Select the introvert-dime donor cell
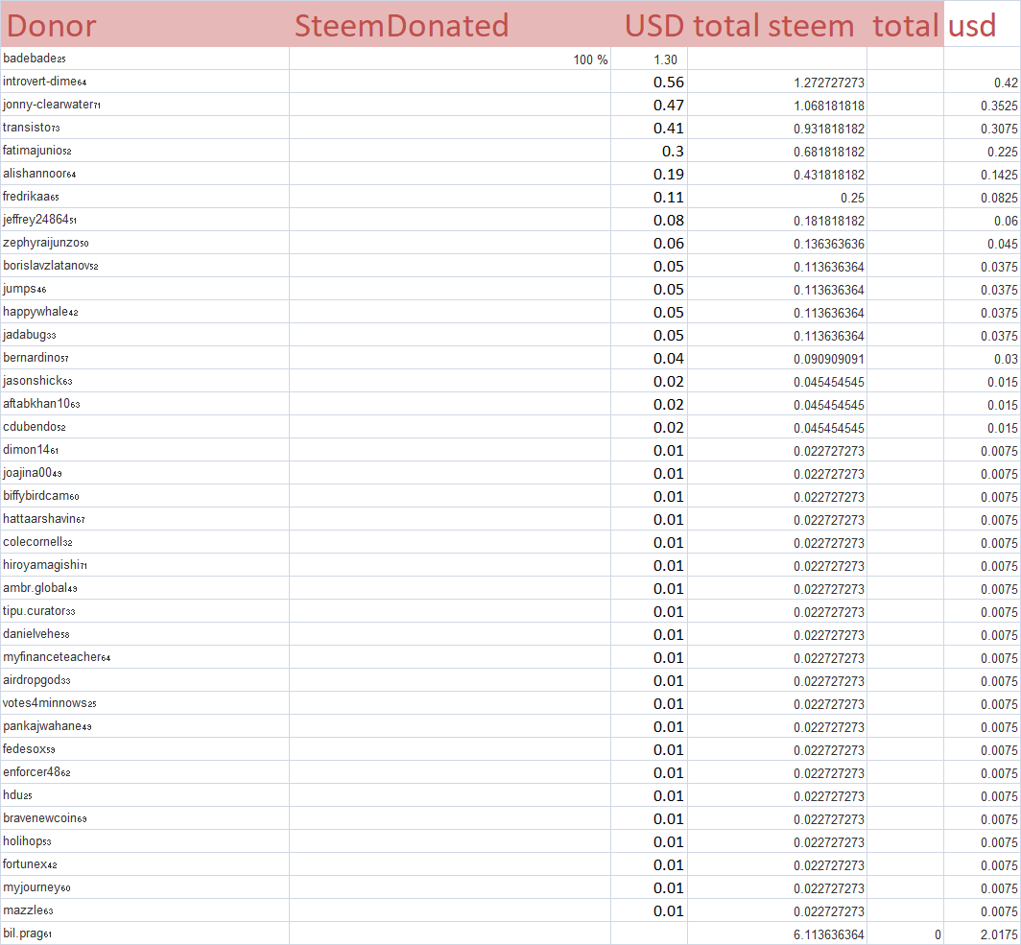 point(145,82)
